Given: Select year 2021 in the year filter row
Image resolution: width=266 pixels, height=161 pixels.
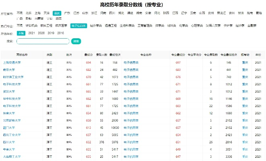Looking at the screenshot, I should [x=31, y=33].
